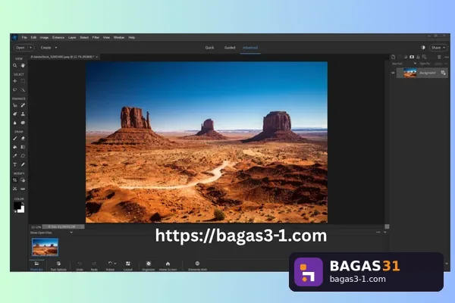455x303 pixels.
Task: Select the Paint Bucket tool
Action: [x=15, y=147]
